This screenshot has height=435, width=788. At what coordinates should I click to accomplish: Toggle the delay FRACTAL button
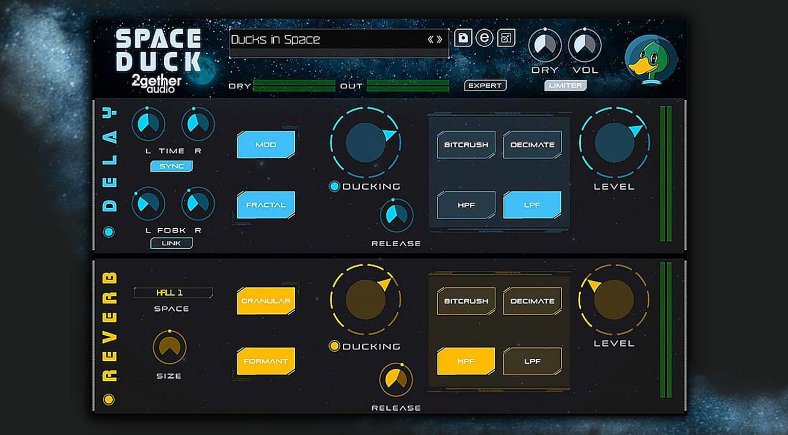coord(266,205)
